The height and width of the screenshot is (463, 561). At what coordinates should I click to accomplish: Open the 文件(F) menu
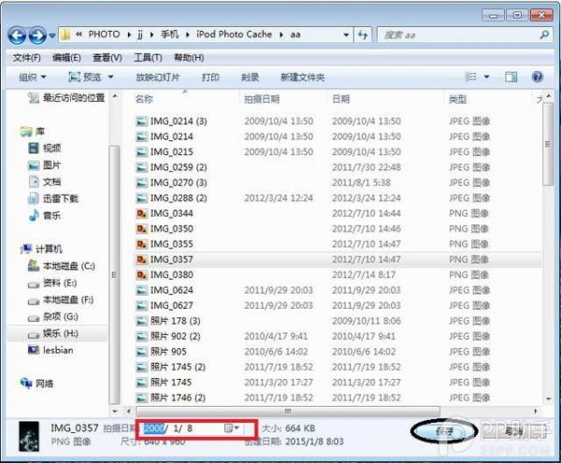click(26, 58)
